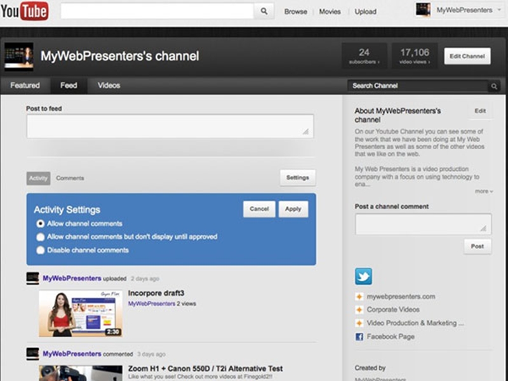
Task: Open the Incorpore draft3 video title
Action: coord(156,293)
